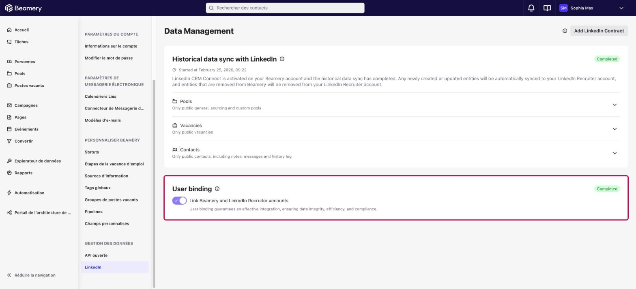Screen dimensions: 636x289
Task: Click info icon beside Historical data sync
Action: pyautogui.click(x=282, y=59)
